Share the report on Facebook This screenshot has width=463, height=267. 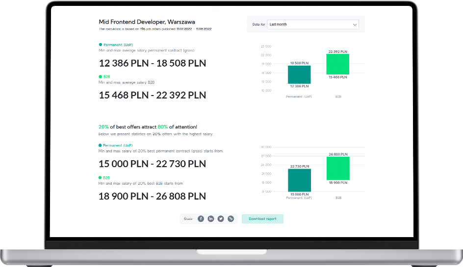point(201,218)
